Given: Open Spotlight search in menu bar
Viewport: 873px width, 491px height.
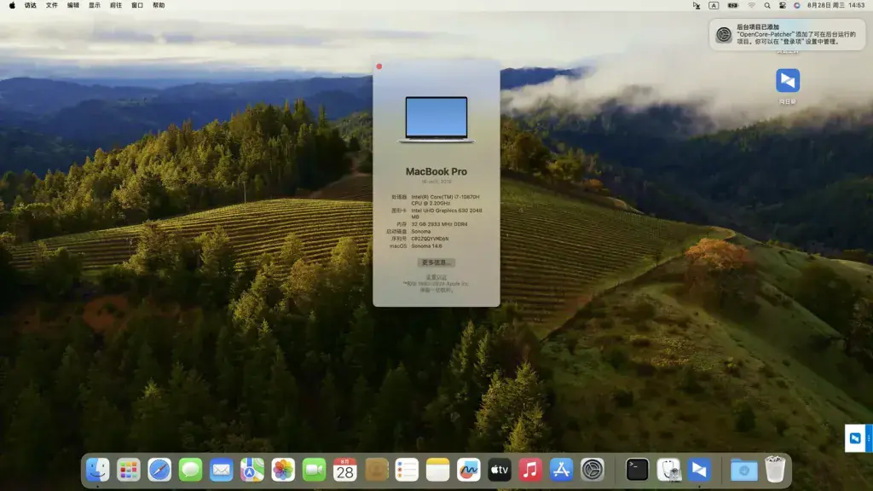Looking at the screenshot, I should [767, 6].
